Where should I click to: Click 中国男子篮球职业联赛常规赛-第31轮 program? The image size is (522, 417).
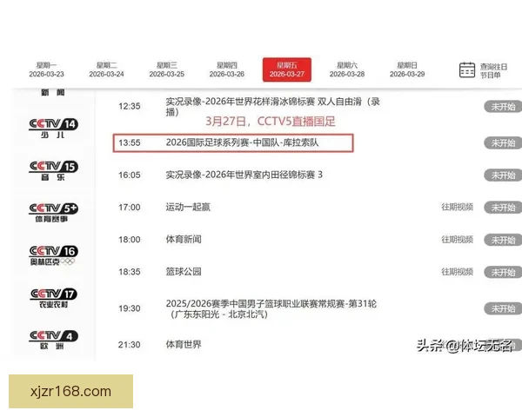(271, 308)
